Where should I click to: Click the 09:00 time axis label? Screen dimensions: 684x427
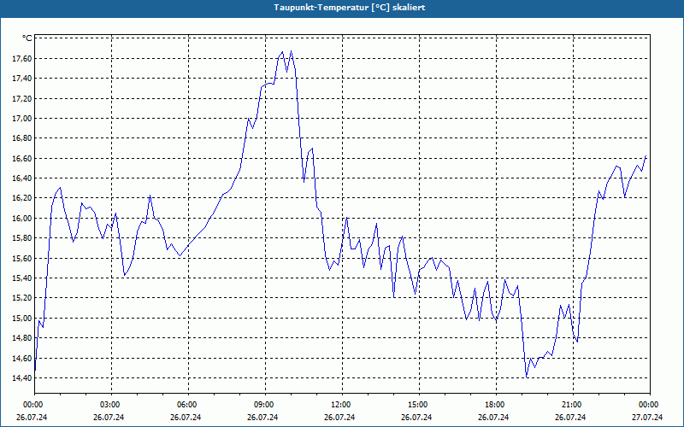click(x=265, y=405)
